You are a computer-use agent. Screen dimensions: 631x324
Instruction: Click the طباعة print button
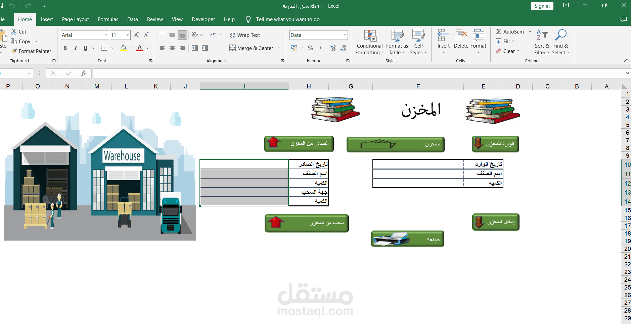click(x=408, y=239)
